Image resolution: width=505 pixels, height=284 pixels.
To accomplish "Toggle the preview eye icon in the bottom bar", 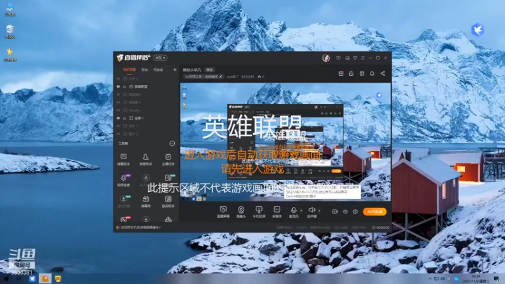I will coord(345,211).
